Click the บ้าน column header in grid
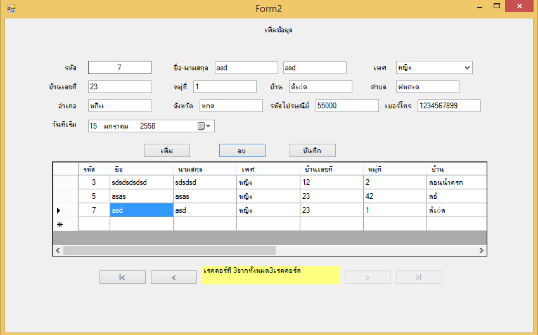The width and height of the screenshot is (538, 335). tap(457, 169)
